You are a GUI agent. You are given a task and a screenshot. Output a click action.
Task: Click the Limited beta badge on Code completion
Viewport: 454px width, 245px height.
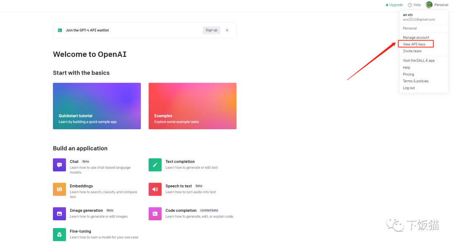209,210
